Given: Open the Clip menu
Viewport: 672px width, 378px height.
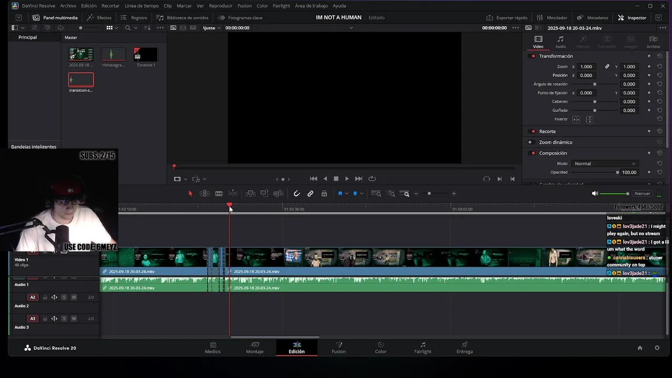Looking at the screenshot, I should pyautogui.click(x=167, y=6).
